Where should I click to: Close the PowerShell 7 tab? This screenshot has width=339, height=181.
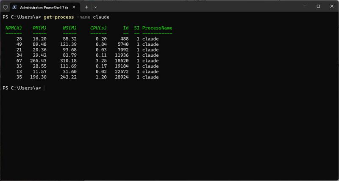[x=74, y=7]
